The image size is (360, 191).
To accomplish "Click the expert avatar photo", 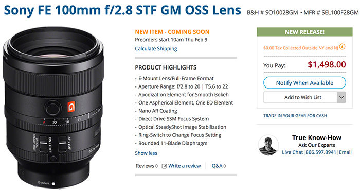I will (268, 145).
